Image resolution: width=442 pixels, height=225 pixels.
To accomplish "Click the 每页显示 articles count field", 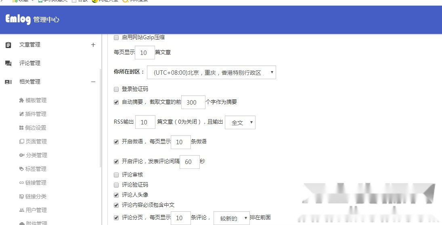I will click(x=145, y=53).
